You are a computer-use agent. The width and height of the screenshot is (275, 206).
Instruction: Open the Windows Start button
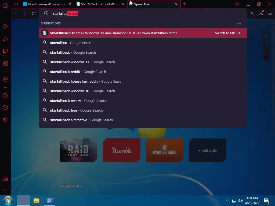[8, 201]
